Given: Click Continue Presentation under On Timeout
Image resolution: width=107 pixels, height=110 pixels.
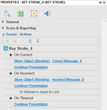Looking at the screenshot, I should click(x=31, y=104).
